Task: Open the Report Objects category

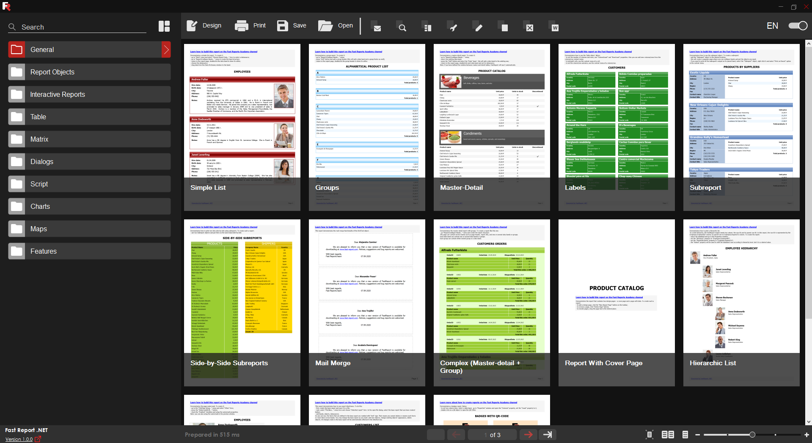Action: point(89,72)
